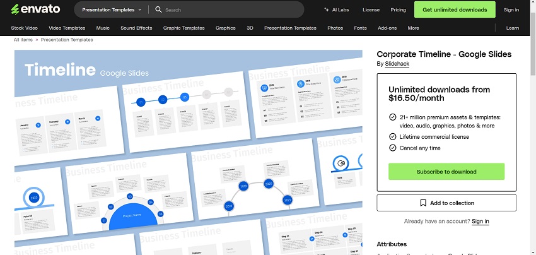Open Fonts menu item
The width and height of the screenshot is (536, 255).
360,28
